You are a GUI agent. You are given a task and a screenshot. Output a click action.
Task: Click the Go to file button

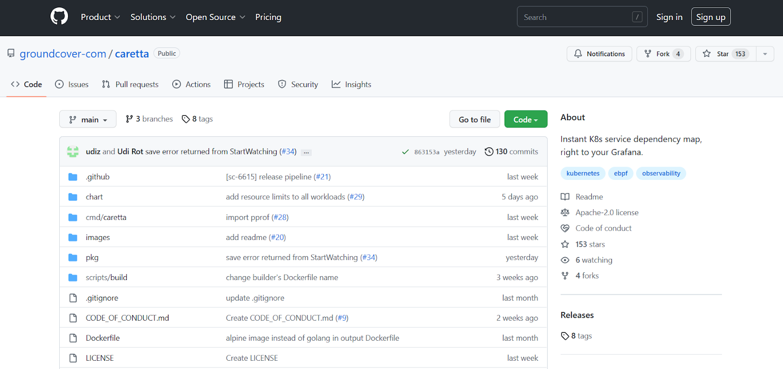pyautogui.click(x=474, y=119)
